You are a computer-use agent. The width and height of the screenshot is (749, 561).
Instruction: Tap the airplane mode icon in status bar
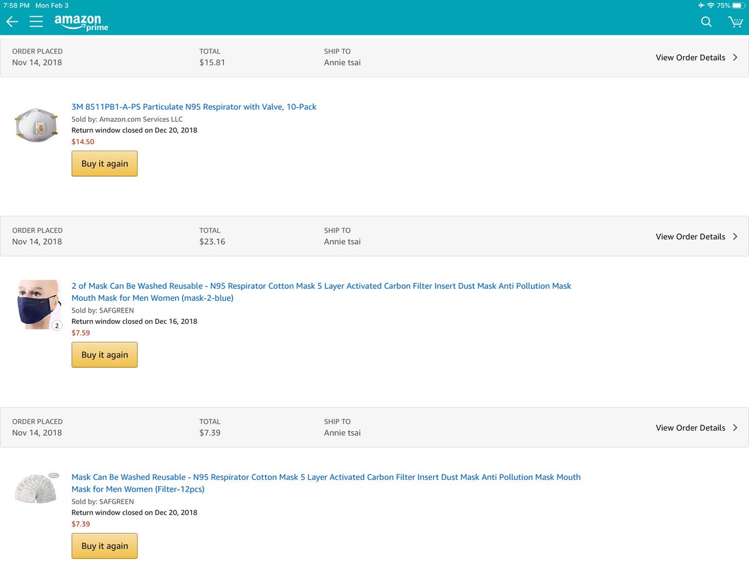pos(701,5)
